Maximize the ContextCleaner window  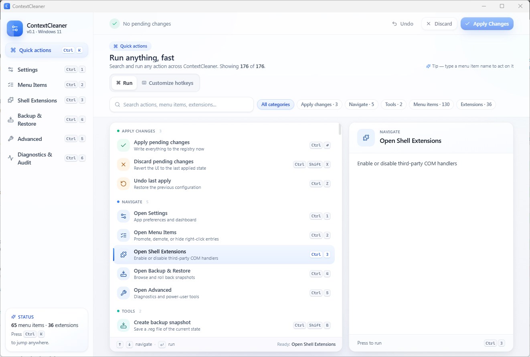[502, 6]
